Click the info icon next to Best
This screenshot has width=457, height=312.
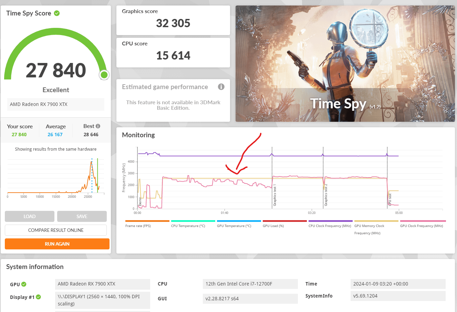click(98, 126)
